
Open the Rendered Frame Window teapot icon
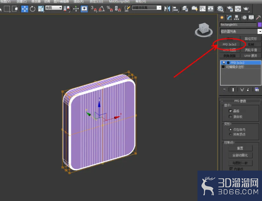pos(238,9)
